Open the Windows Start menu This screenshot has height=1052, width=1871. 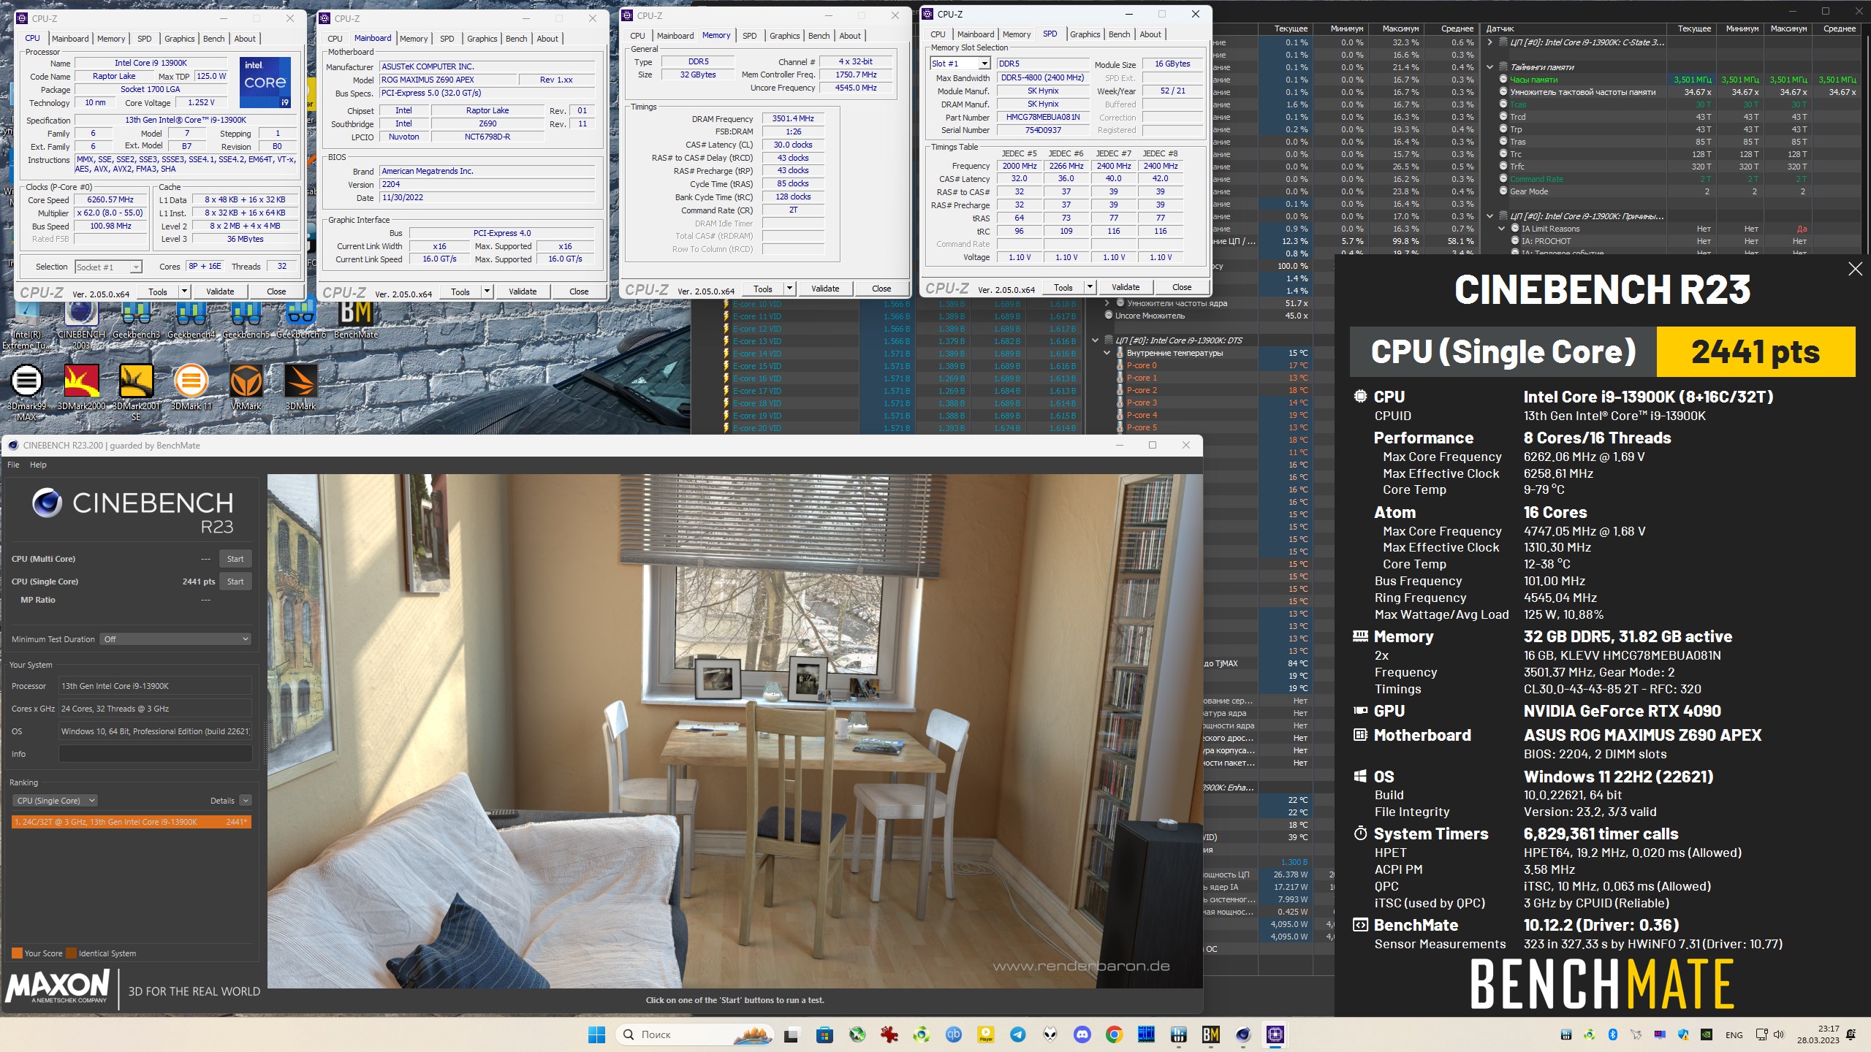[x=596, y=1034]
